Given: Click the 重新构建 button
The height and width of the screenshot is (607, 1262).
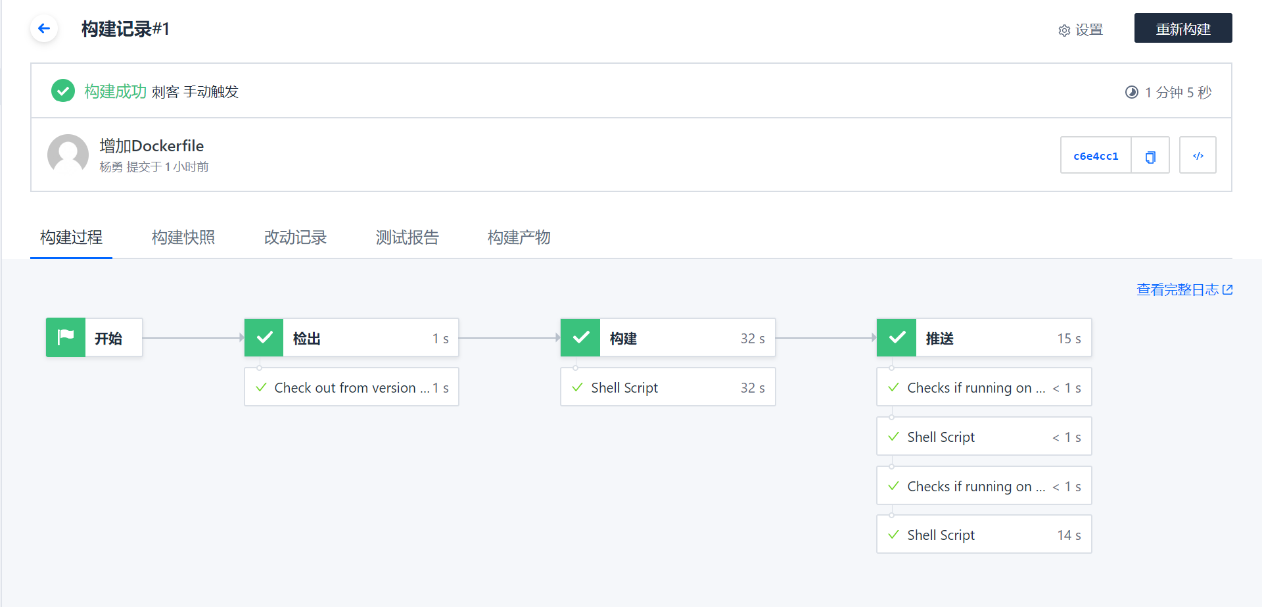Looking at the screenshot, I should click(1183, 28).
